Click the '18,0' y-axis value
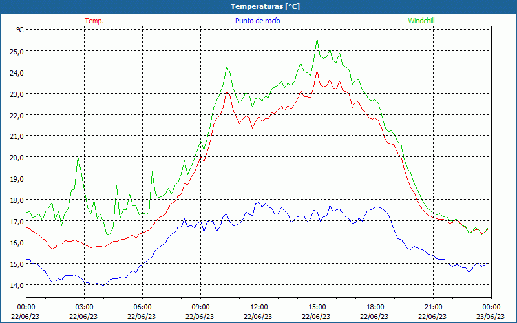517x323 pixels. click(18, 200)
